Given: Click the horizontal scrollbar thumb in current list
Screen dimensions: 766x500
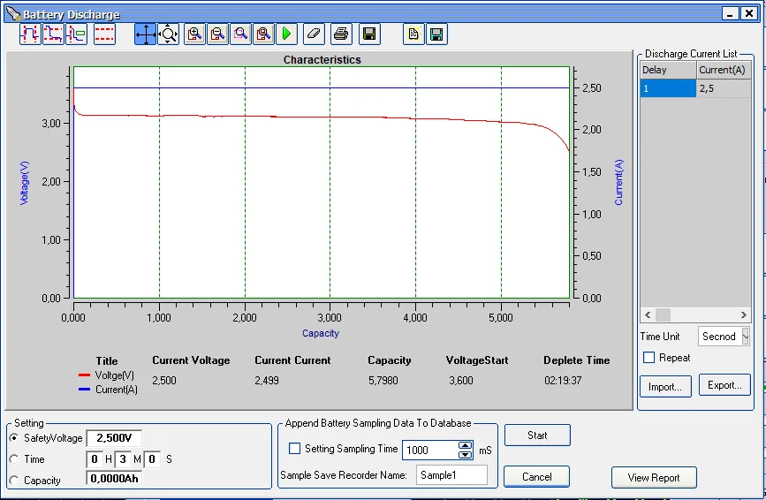Looking at the screenshot, I should coord(663,315).
